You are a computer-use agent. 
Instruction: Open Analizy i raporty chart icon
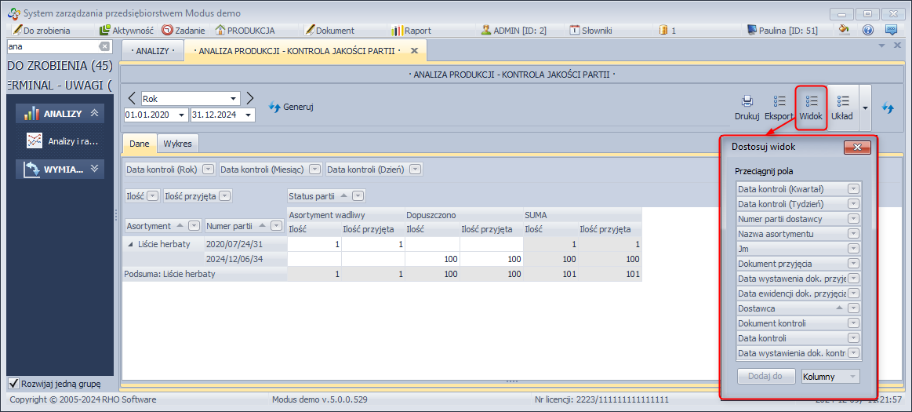click(34, 141)
